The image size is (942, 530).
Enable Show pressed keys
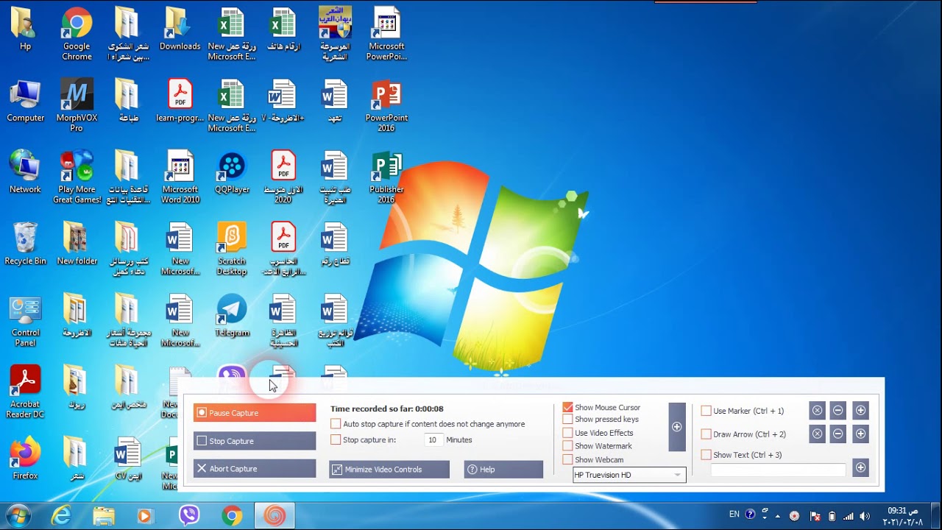(x=567, y=420)
